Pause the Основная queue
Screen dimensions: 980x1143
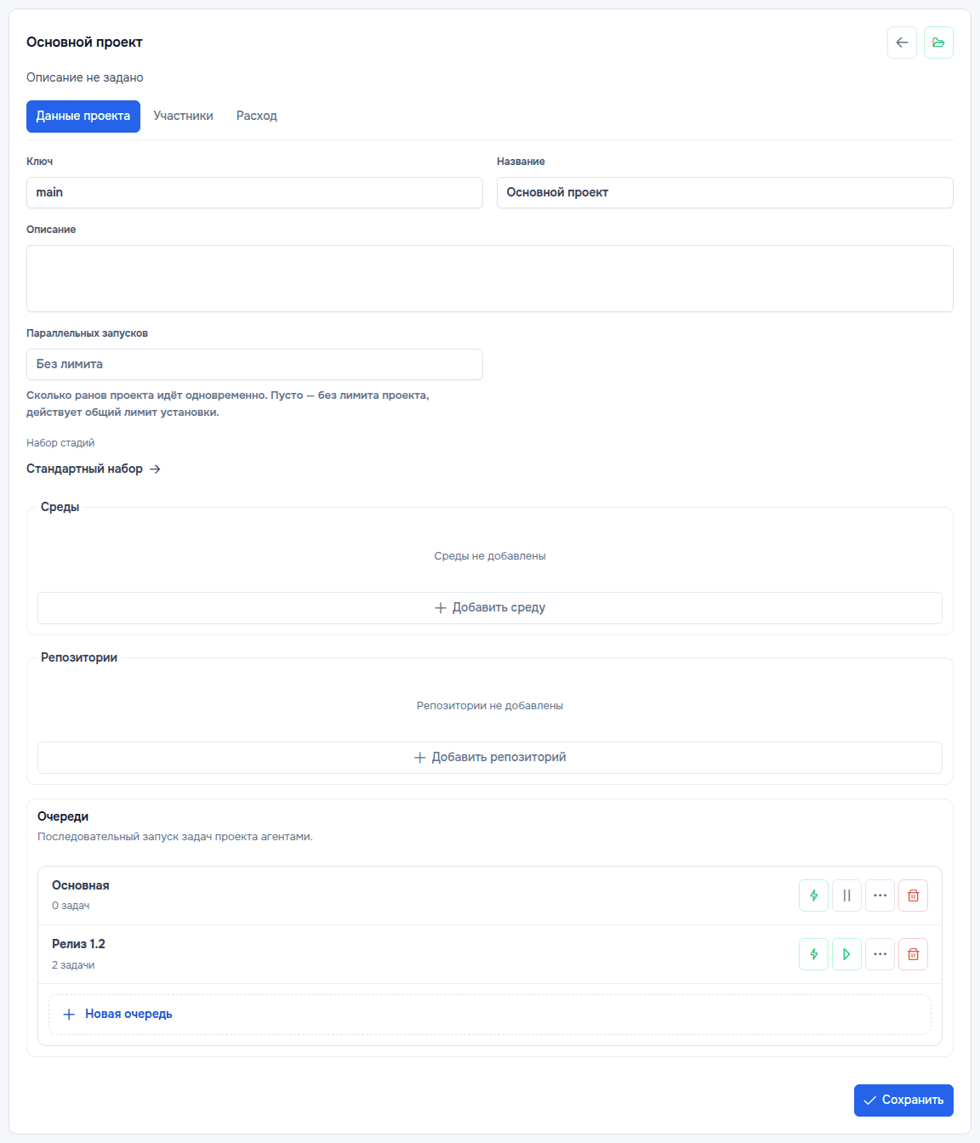pos(846,896)
